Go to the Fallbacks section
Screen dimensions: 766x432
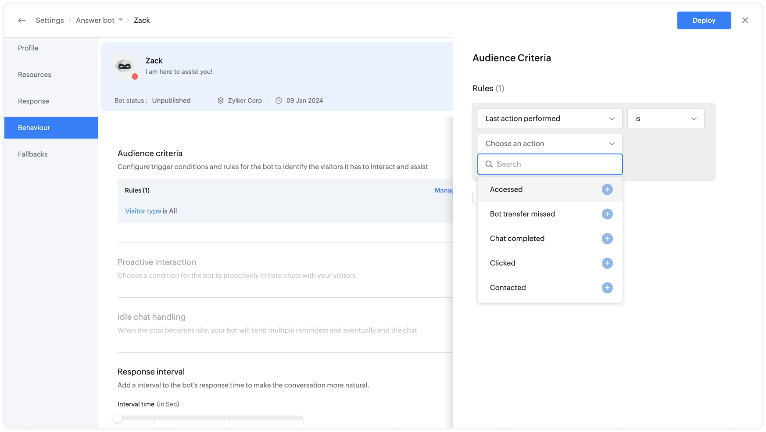33,154
